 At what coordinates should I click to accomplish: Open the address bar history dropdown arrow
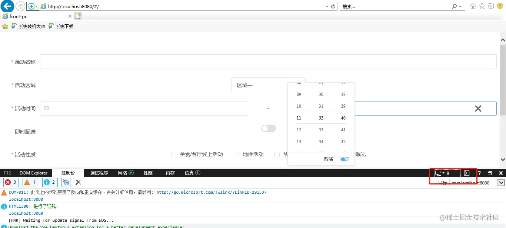pos(326,6)
